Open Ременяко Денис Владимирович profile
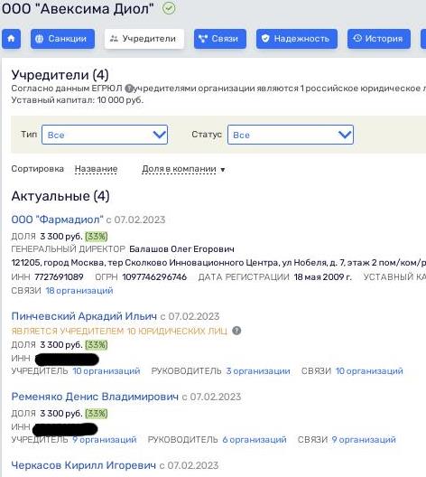Viewport: 426px width, 477px height. tap(95, 397)
